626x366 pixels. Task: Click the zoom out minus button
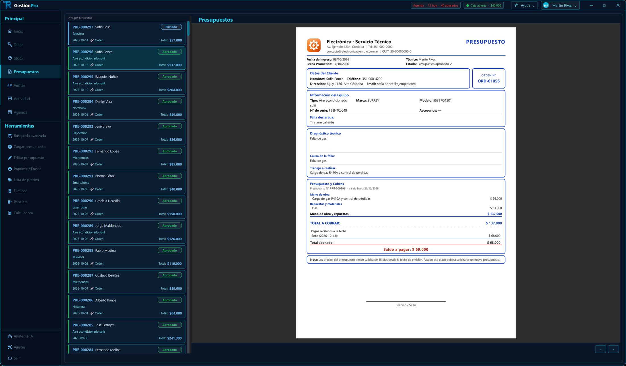[600, 349]
